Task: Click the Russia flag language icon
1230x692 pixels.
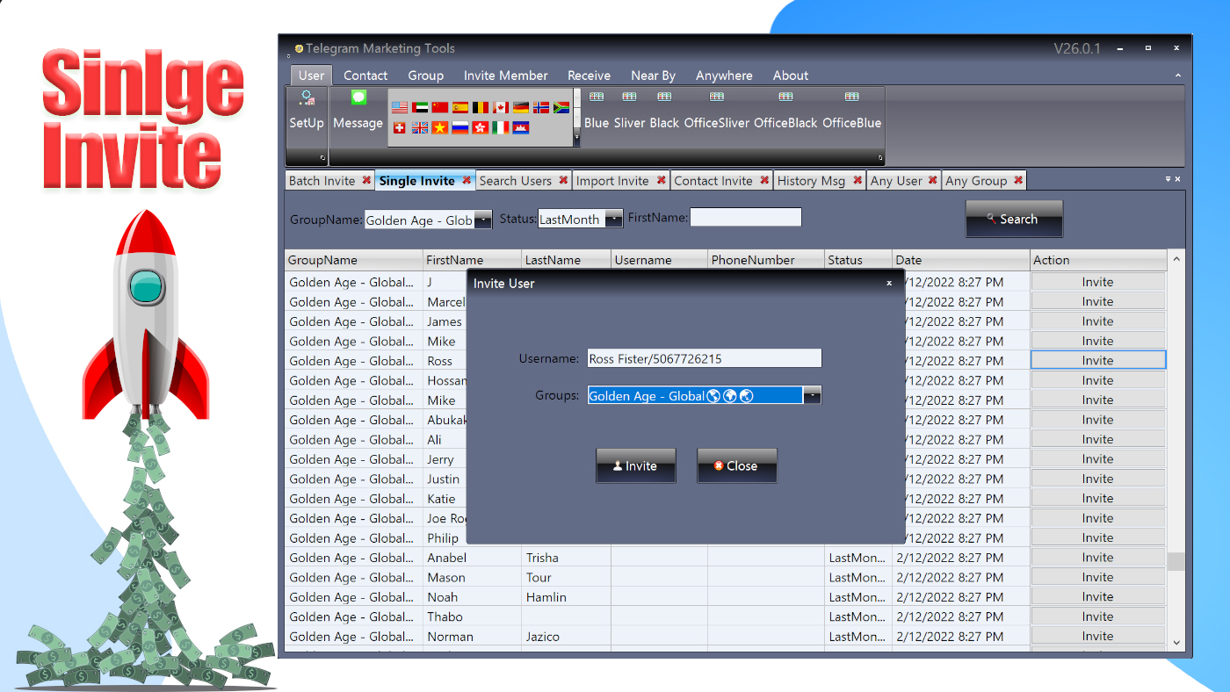Action: coord(459,126)
